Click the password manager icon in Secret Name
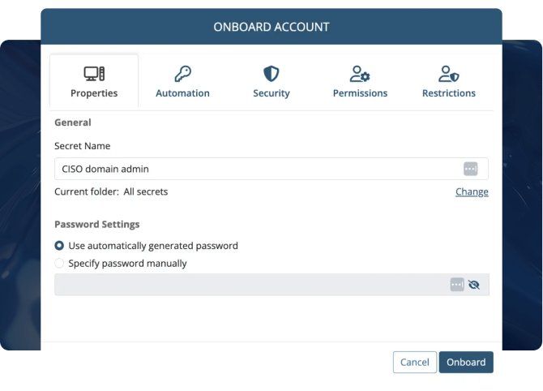 (470, 169)
